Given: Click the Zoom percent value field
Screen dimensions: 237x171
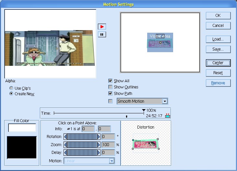Looking at the screenshot, I should point(108,145).
